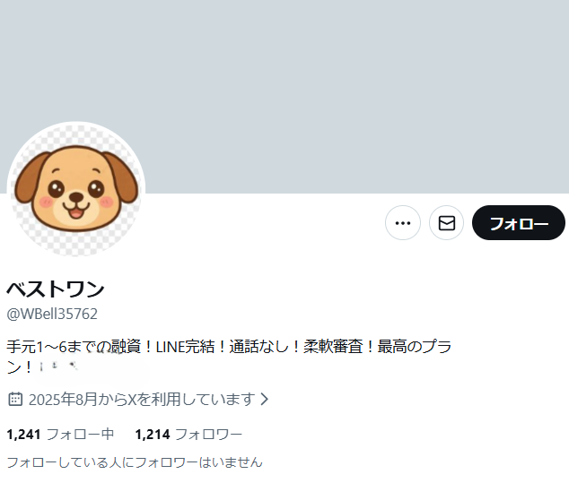The width and height of the screenshot is (569, 483).
Task: Open the 1,214 followers count
Action: pyautogui.click(x=153, y=434)
